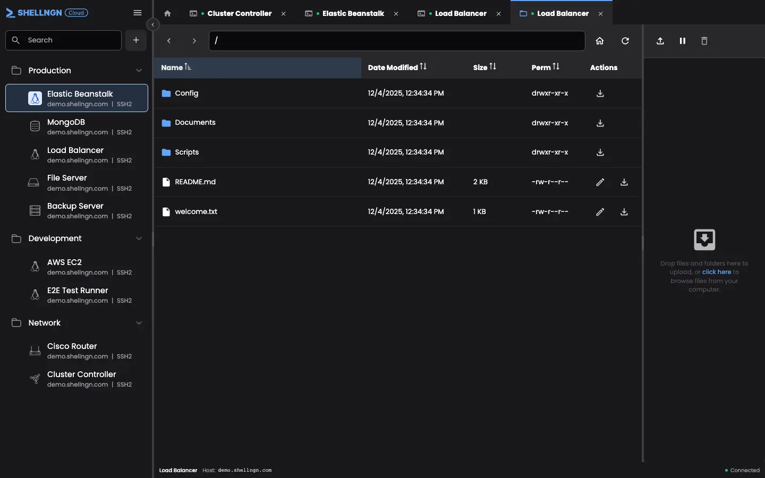Click the 'click here' upload link

click(717, 272)
